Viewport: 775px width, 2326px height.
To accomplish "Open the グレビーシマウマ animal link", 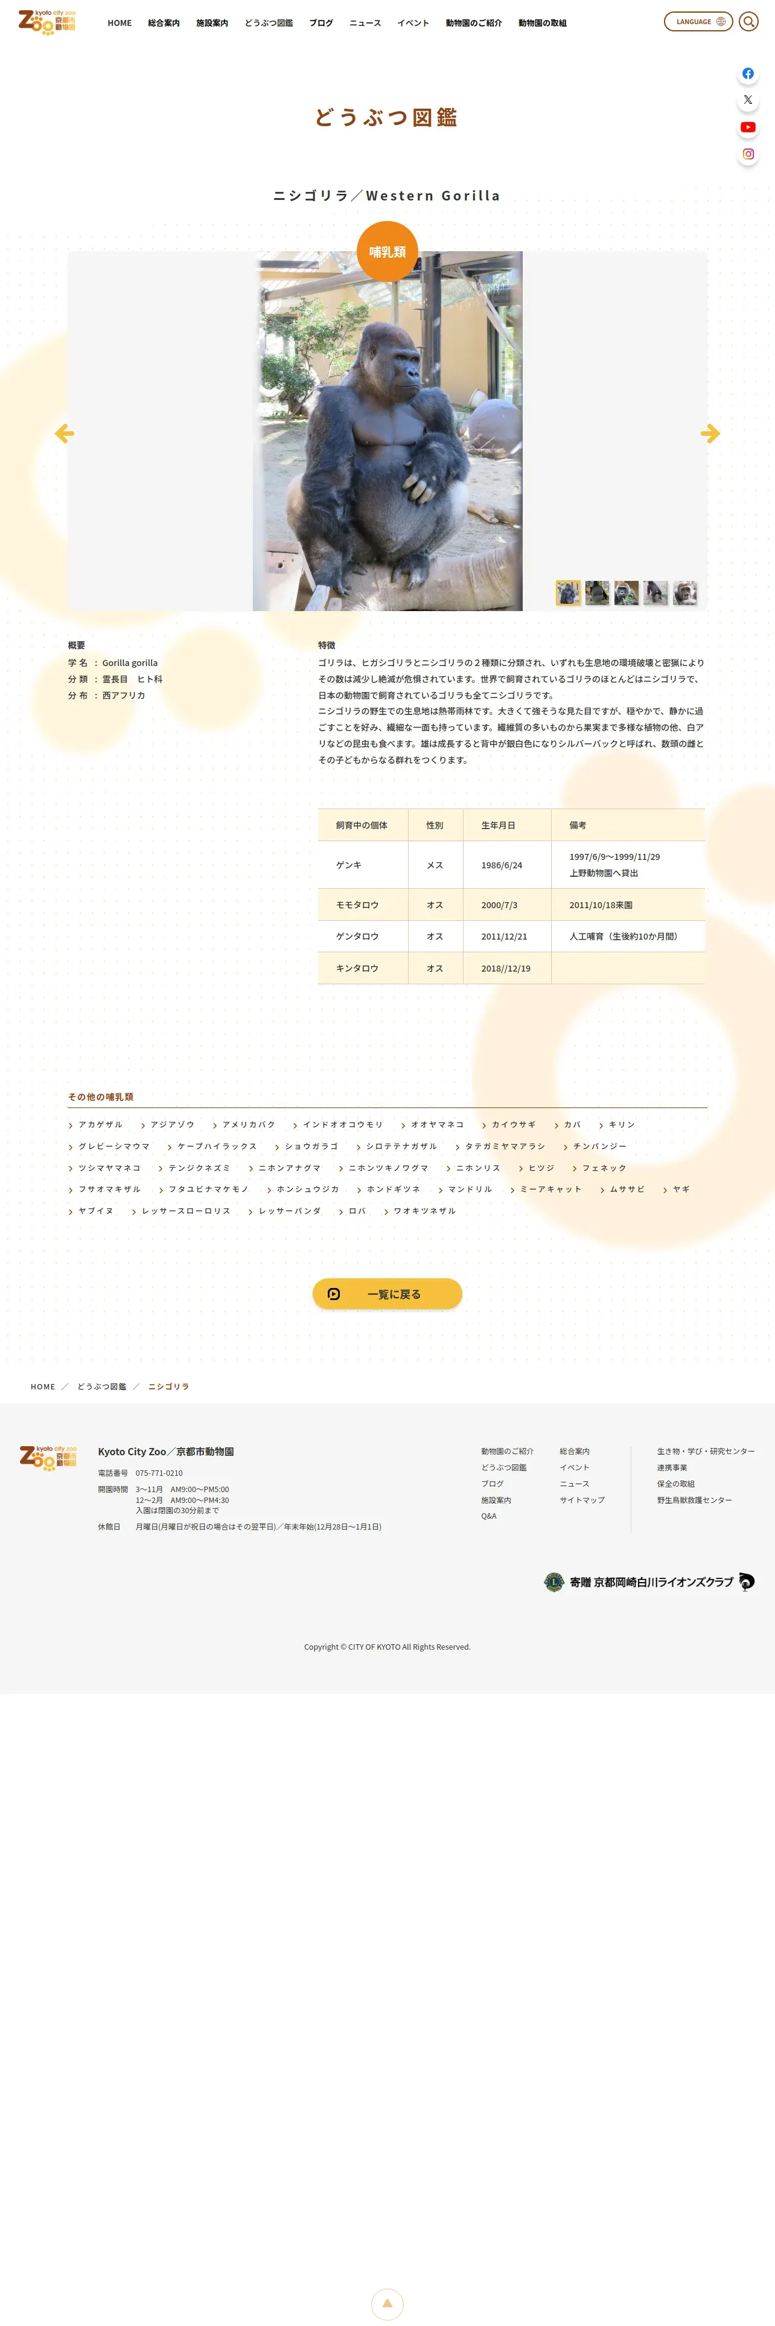I will [x=109, y=1147].
